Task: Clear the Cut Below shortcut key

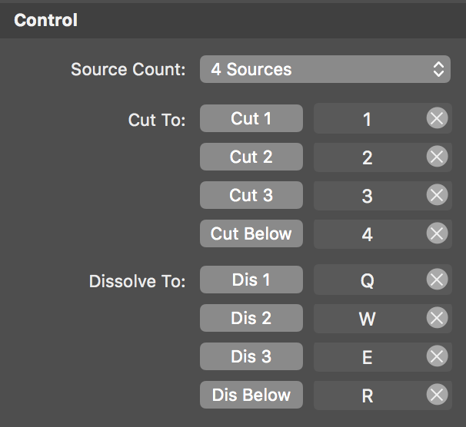Action: 437,233
